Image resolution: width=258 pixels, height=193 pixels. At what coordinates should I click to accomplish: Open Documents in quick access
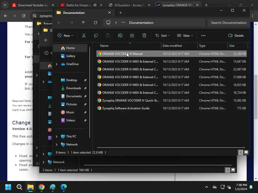[x=74, y=96]
